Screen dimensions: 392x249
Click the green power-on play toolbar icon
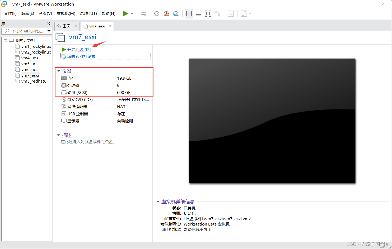click(x=125, y=14)
